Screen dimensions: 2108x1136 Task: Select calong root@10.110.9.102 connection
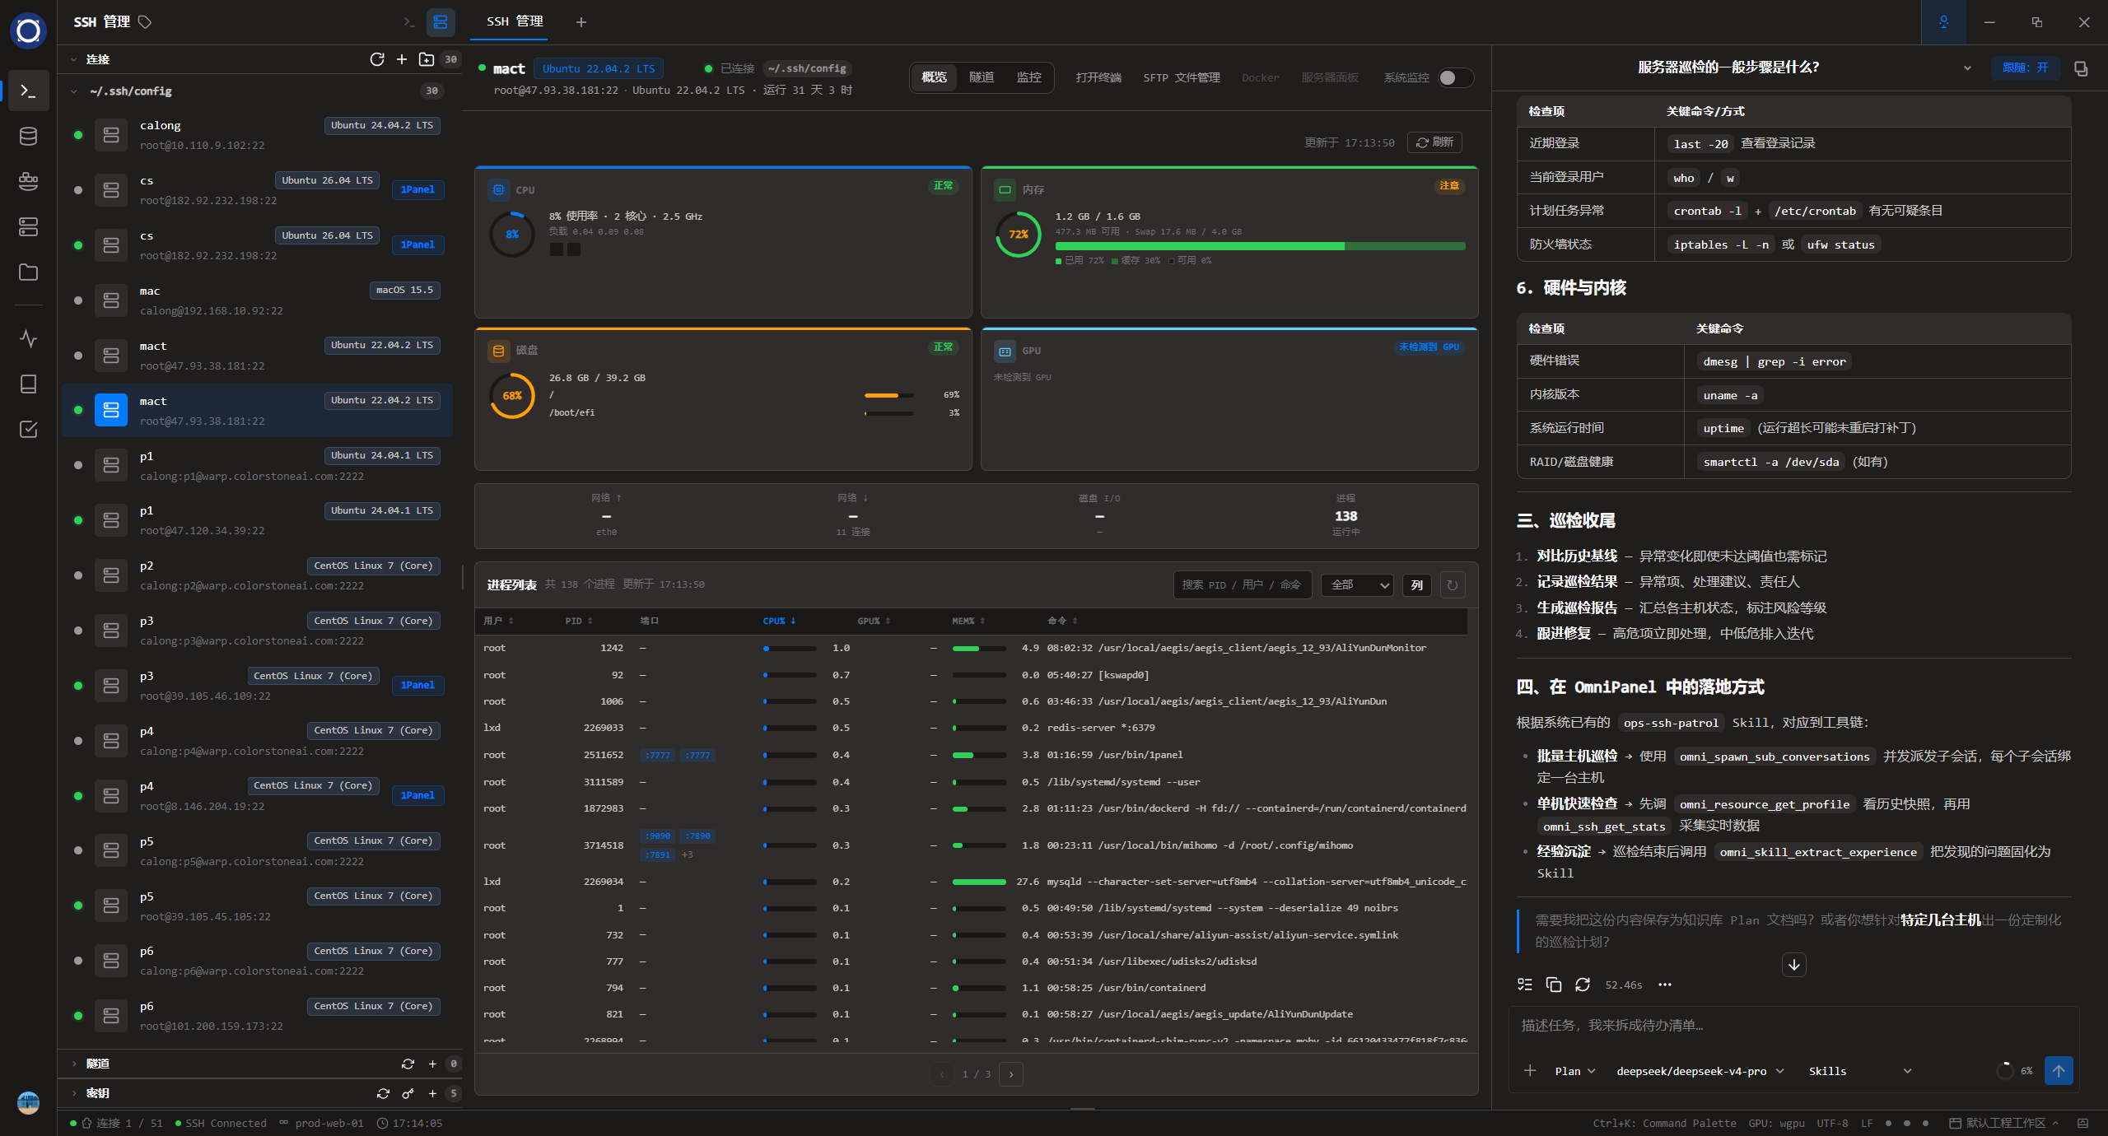click(257, 135)
